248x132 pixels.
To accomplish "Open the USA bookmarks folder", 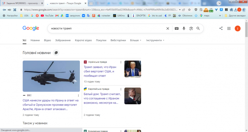I will 24,15.
